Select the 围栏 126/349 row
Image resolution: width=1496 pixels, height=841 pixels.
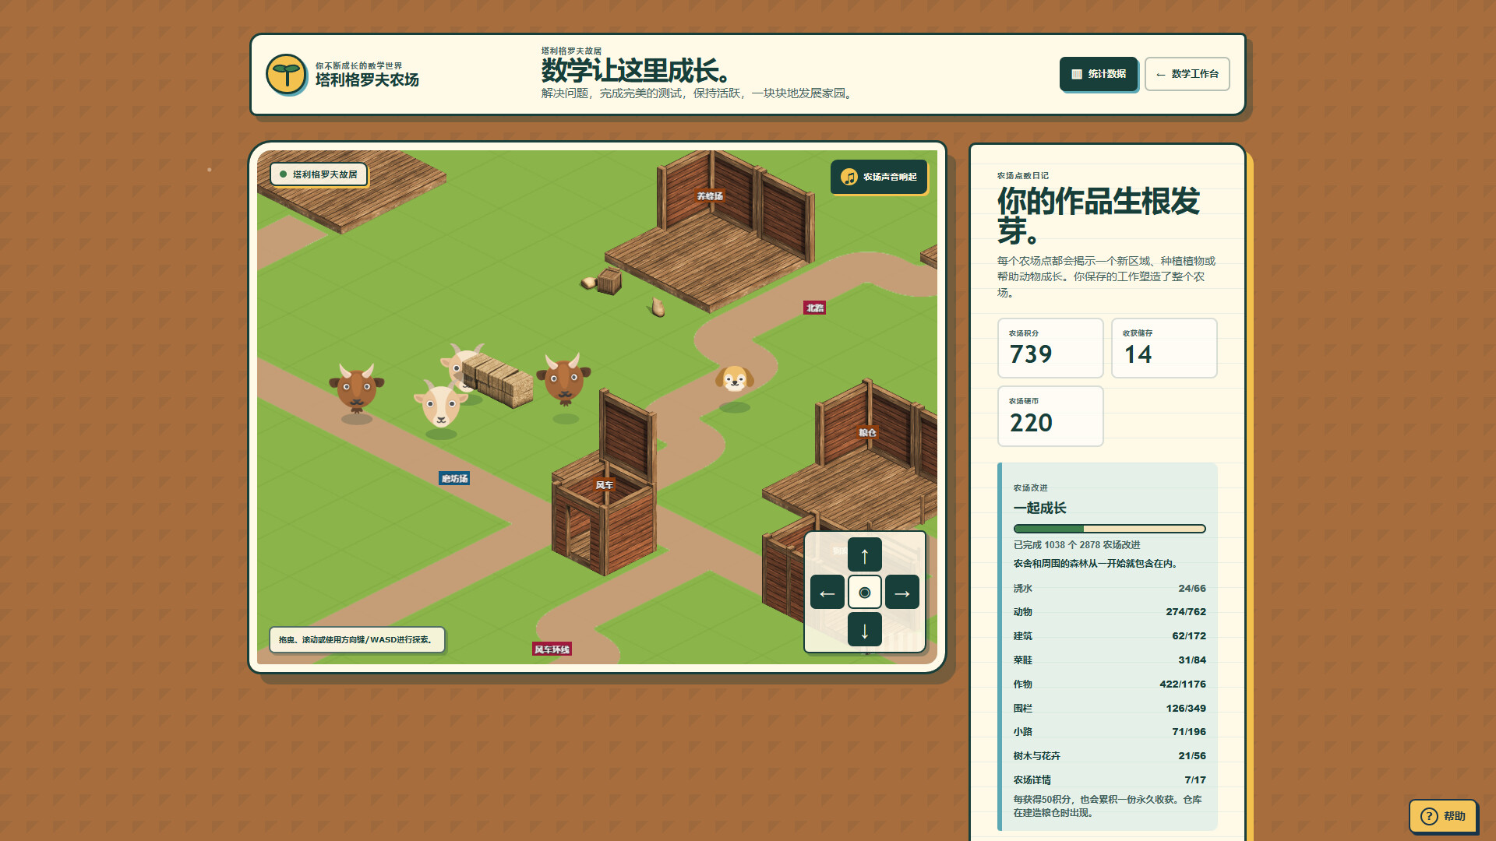(x=1110, y=709)
